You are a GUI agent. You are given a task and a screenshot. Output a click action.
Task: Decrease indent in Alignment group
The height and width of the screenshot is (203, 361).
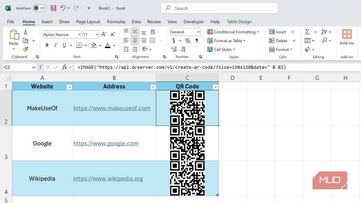(x=126, y=49)
